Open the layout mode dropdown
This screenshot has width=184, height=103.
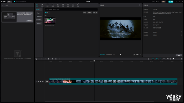pyautogui.click(x=157, y=2)
